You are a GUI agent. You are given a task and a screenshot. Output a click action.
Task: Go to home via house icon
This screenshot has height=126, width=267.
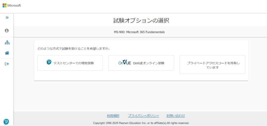point(7,53)
